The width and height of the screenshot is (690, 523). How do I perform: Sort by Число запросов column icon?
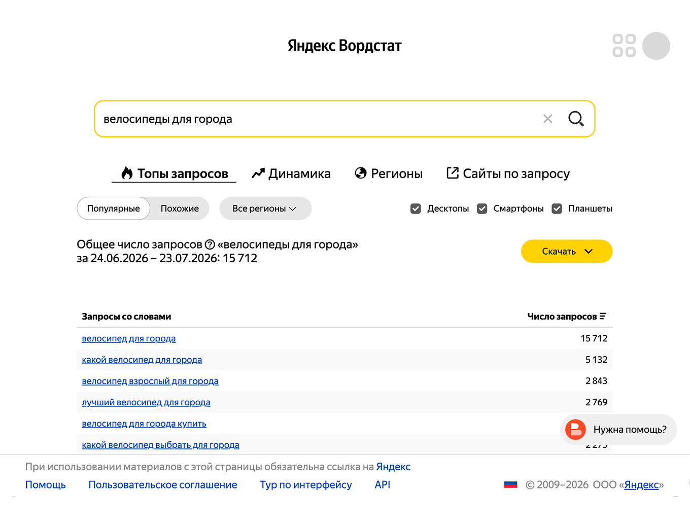(603, 317)
